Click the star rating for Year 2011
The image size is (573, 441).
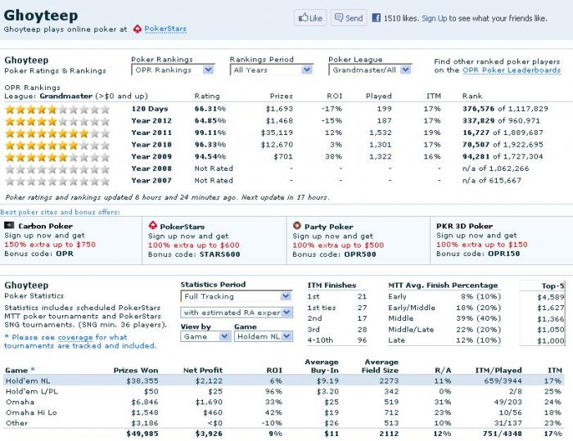tap(57, 133)
